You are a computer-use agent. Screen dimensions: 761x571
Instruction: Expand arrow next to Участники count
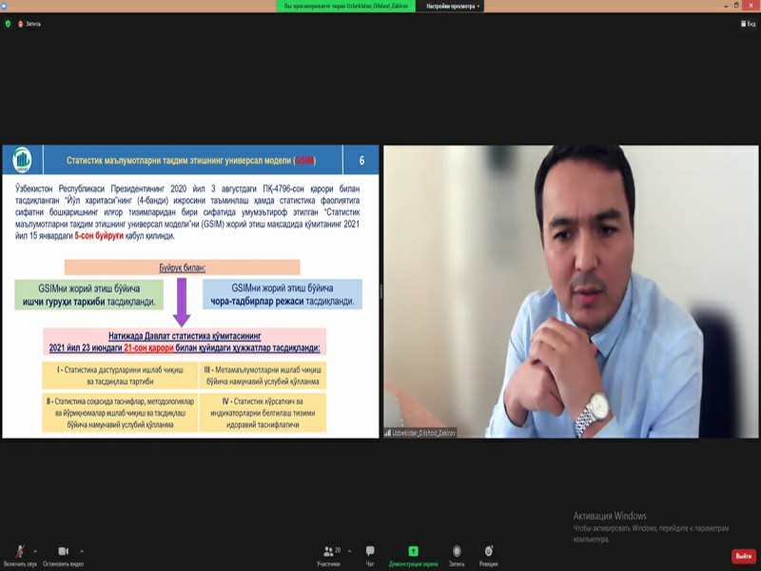pos(348,550)
